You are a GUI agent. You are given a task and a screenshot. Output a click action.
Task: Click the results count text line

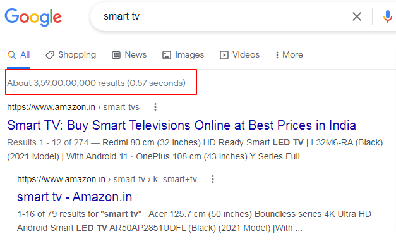coord(96,83)
